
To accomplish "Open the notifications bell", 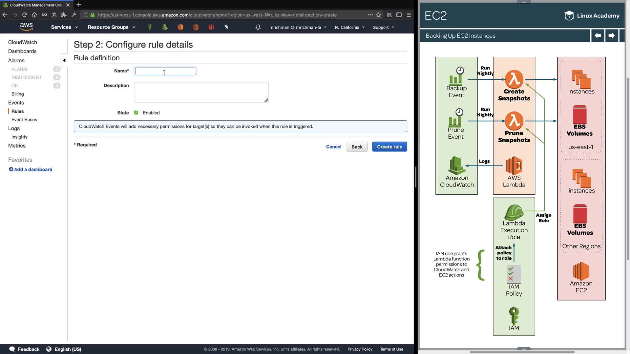I will (258, 27).
